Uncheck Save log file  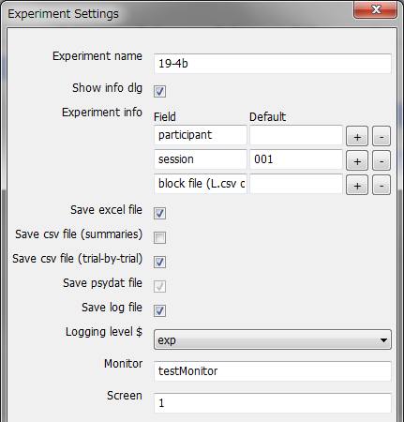click(159, 310)
